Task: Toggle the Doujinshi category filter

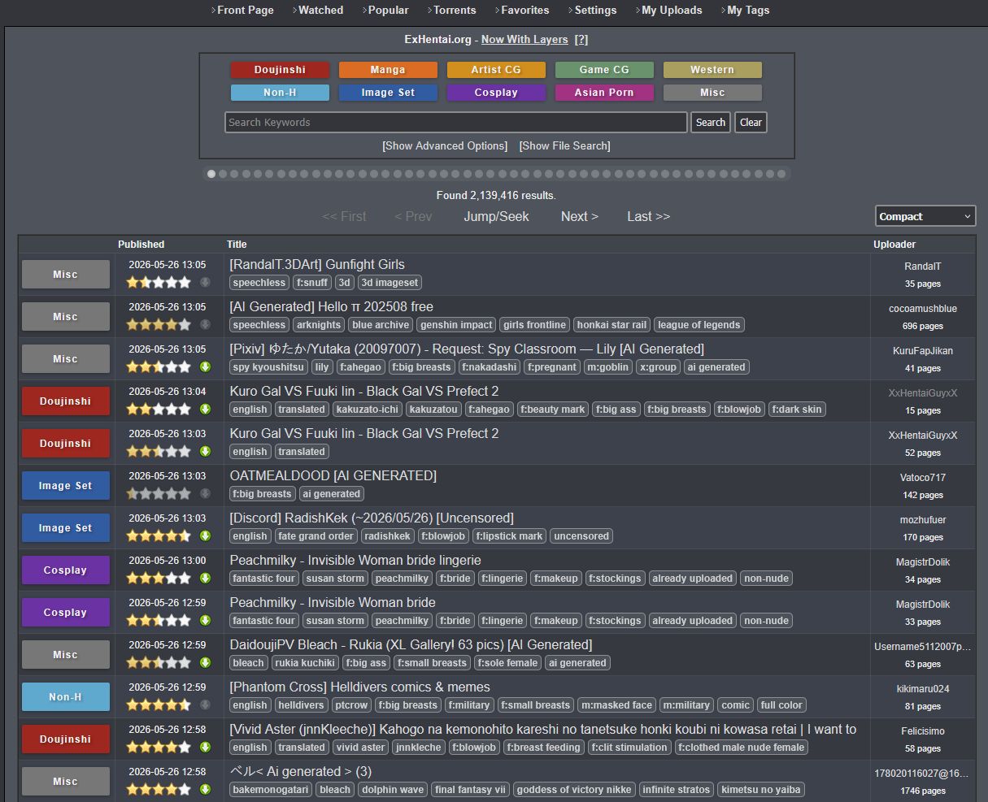Action: click(280, 70)
